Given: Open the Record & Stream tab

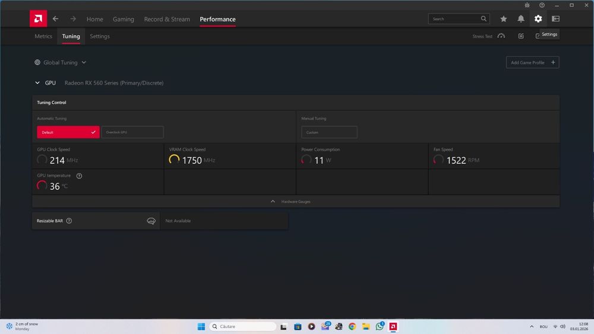Looking at the screenshot, I should click(x=167, y=19).
